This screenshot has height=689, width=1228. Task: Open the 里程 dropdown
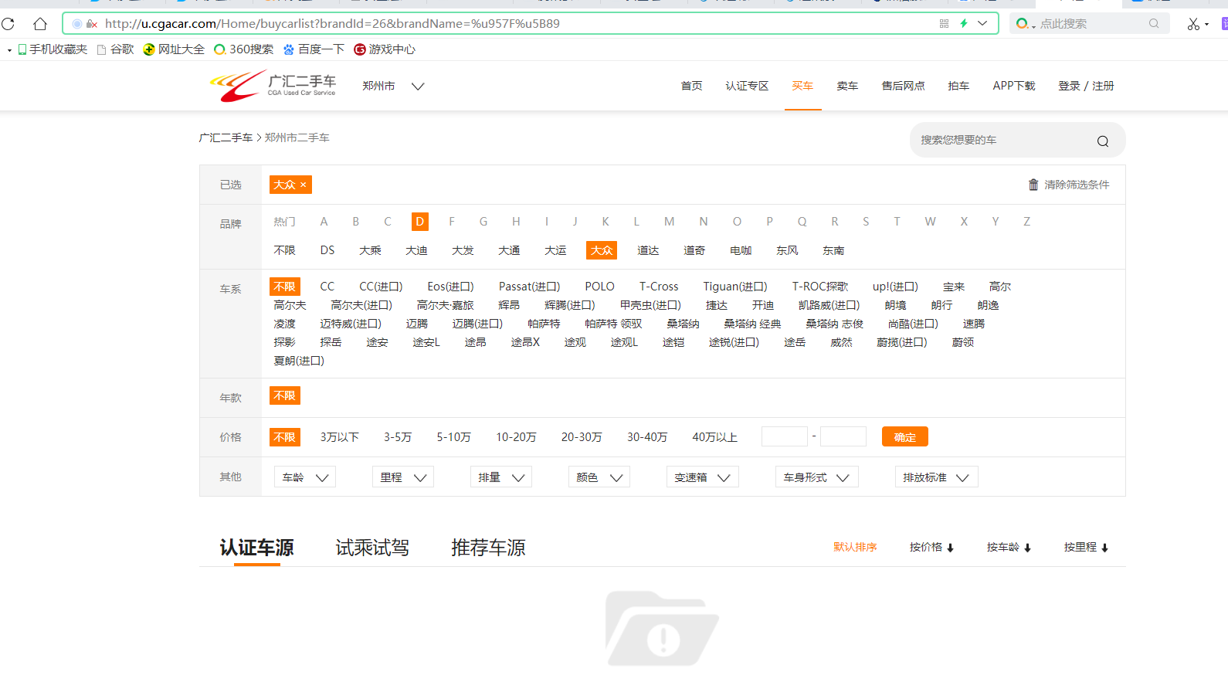[x=403, y=477]
